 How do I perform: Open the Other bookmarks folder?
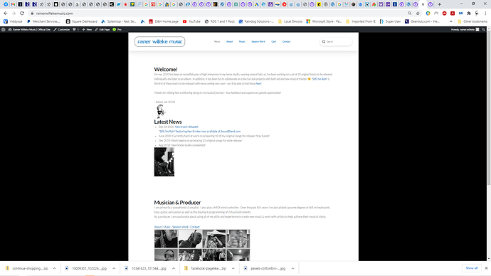pos(472,21)
